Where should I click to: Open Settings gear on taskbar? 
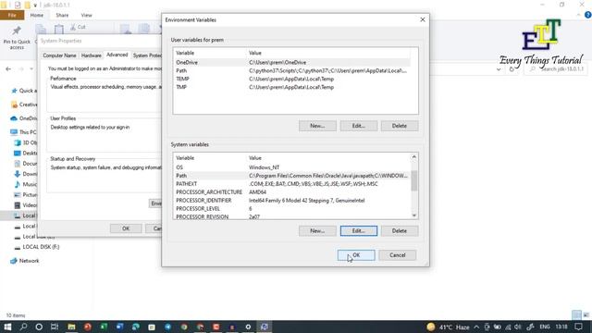point(248,327)
